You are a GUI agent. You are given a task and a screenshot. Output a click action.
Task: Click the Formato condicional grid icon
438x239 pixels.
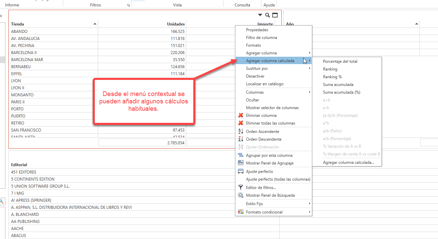point(240,212)
